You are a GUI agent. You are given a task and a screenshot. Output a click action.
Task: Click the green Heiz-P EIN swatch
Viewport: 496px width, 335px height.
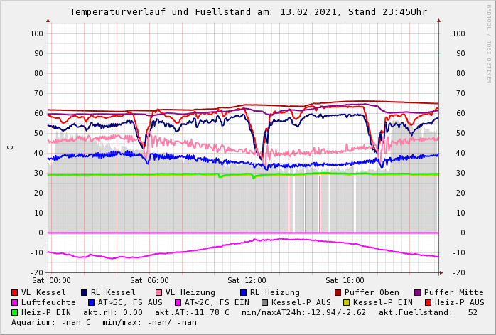(15, 312)
